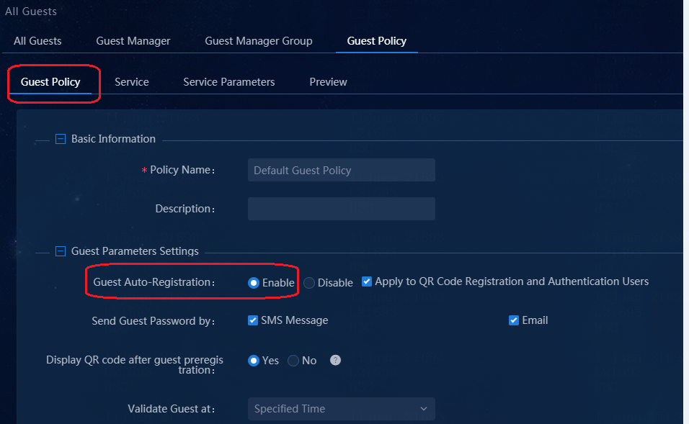The image size is (689, 424).
Task: Click the Policy Name input field
Action: [x=342, y=170]
